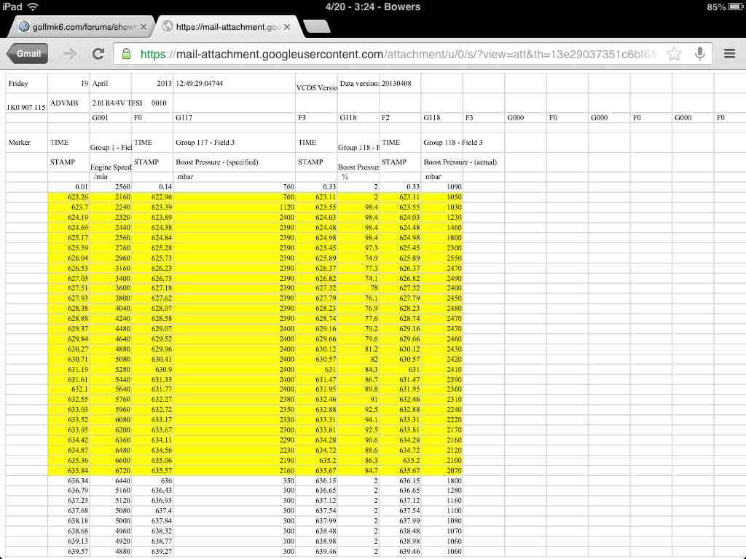Switch to the golfmk6.com forums tab
Image resolution: width=746 pixels, height=559 pixels.
pyautogui.click(x=80, y=27)
